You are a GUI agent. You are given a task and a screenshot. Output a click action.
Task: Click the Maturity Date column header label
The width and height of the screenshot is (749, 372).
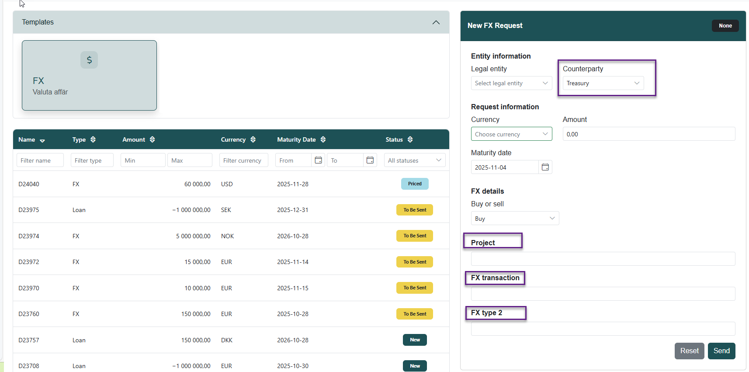coord(296,139)
